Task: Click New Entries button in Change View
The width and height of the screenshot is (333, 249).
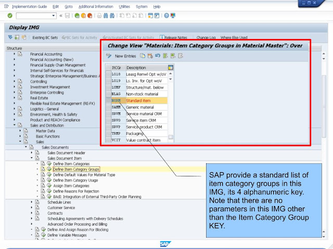Action: (125, 56)
